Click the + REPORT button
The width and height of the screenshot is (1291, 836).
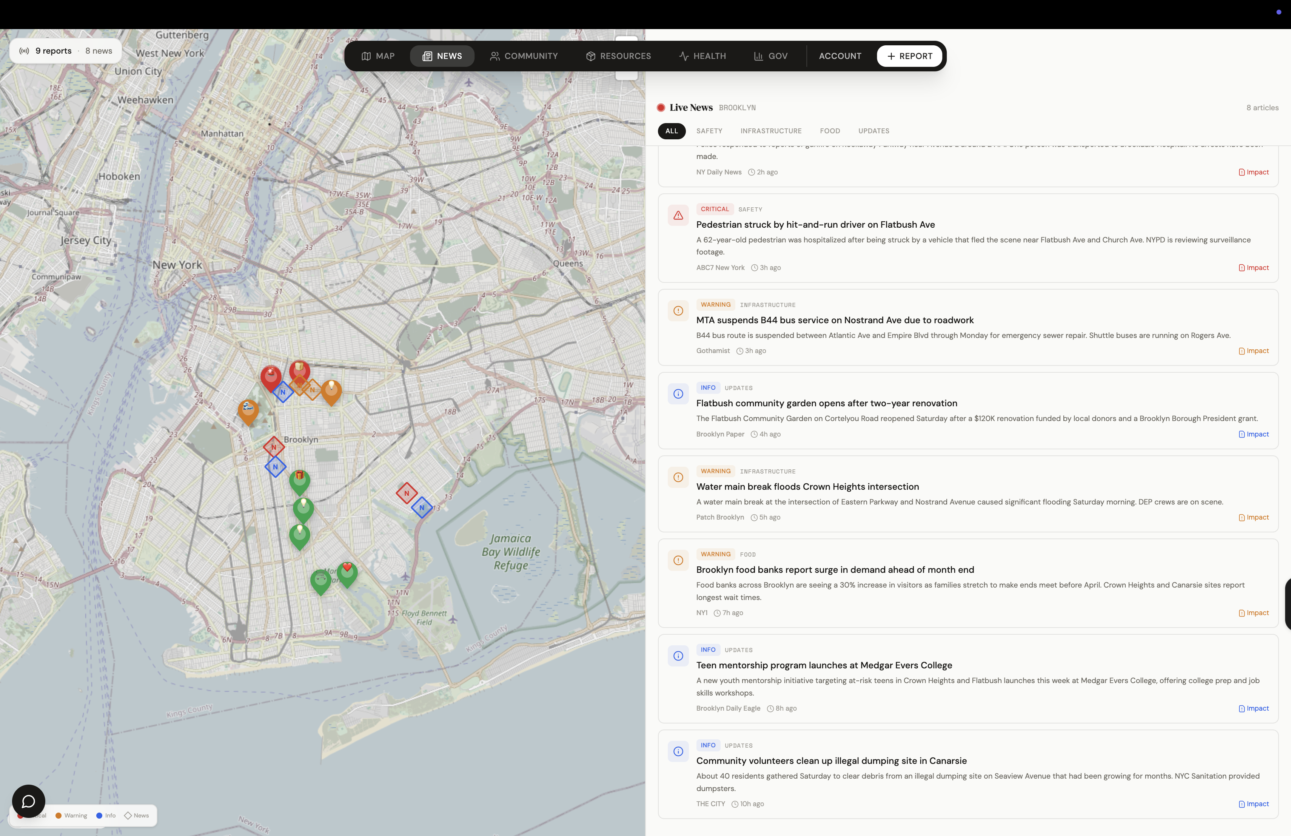[909, 56]
